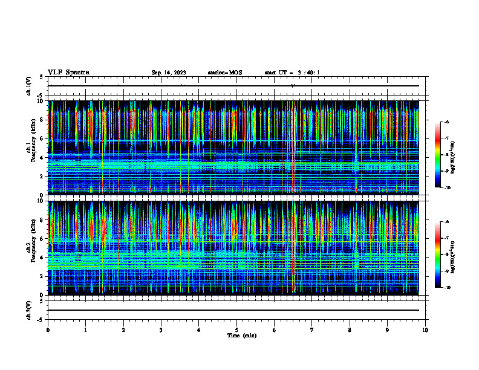Click time axis tick label "0"
Image resolution: width=479 pixels, height=370 pixels.
tap(48, 330)
